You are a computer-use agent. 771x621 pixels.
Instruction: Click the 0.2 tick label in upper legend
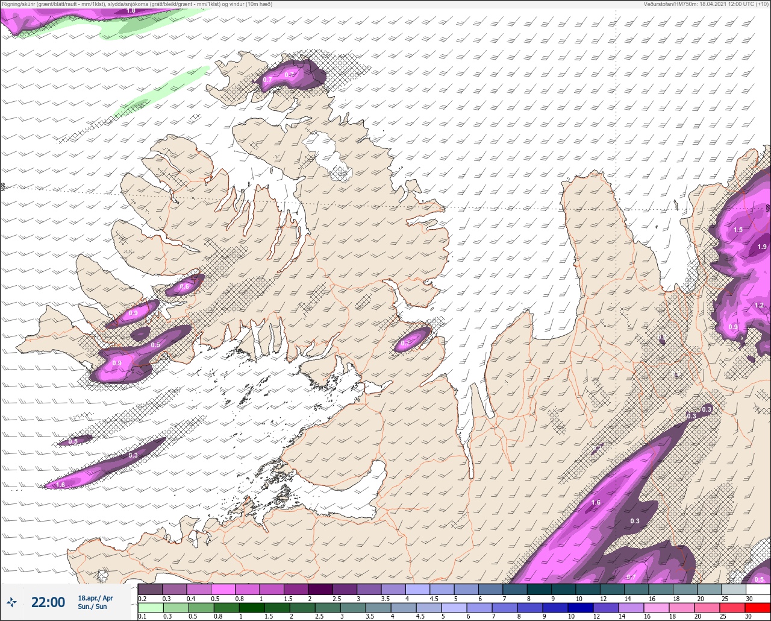(142, 599)
